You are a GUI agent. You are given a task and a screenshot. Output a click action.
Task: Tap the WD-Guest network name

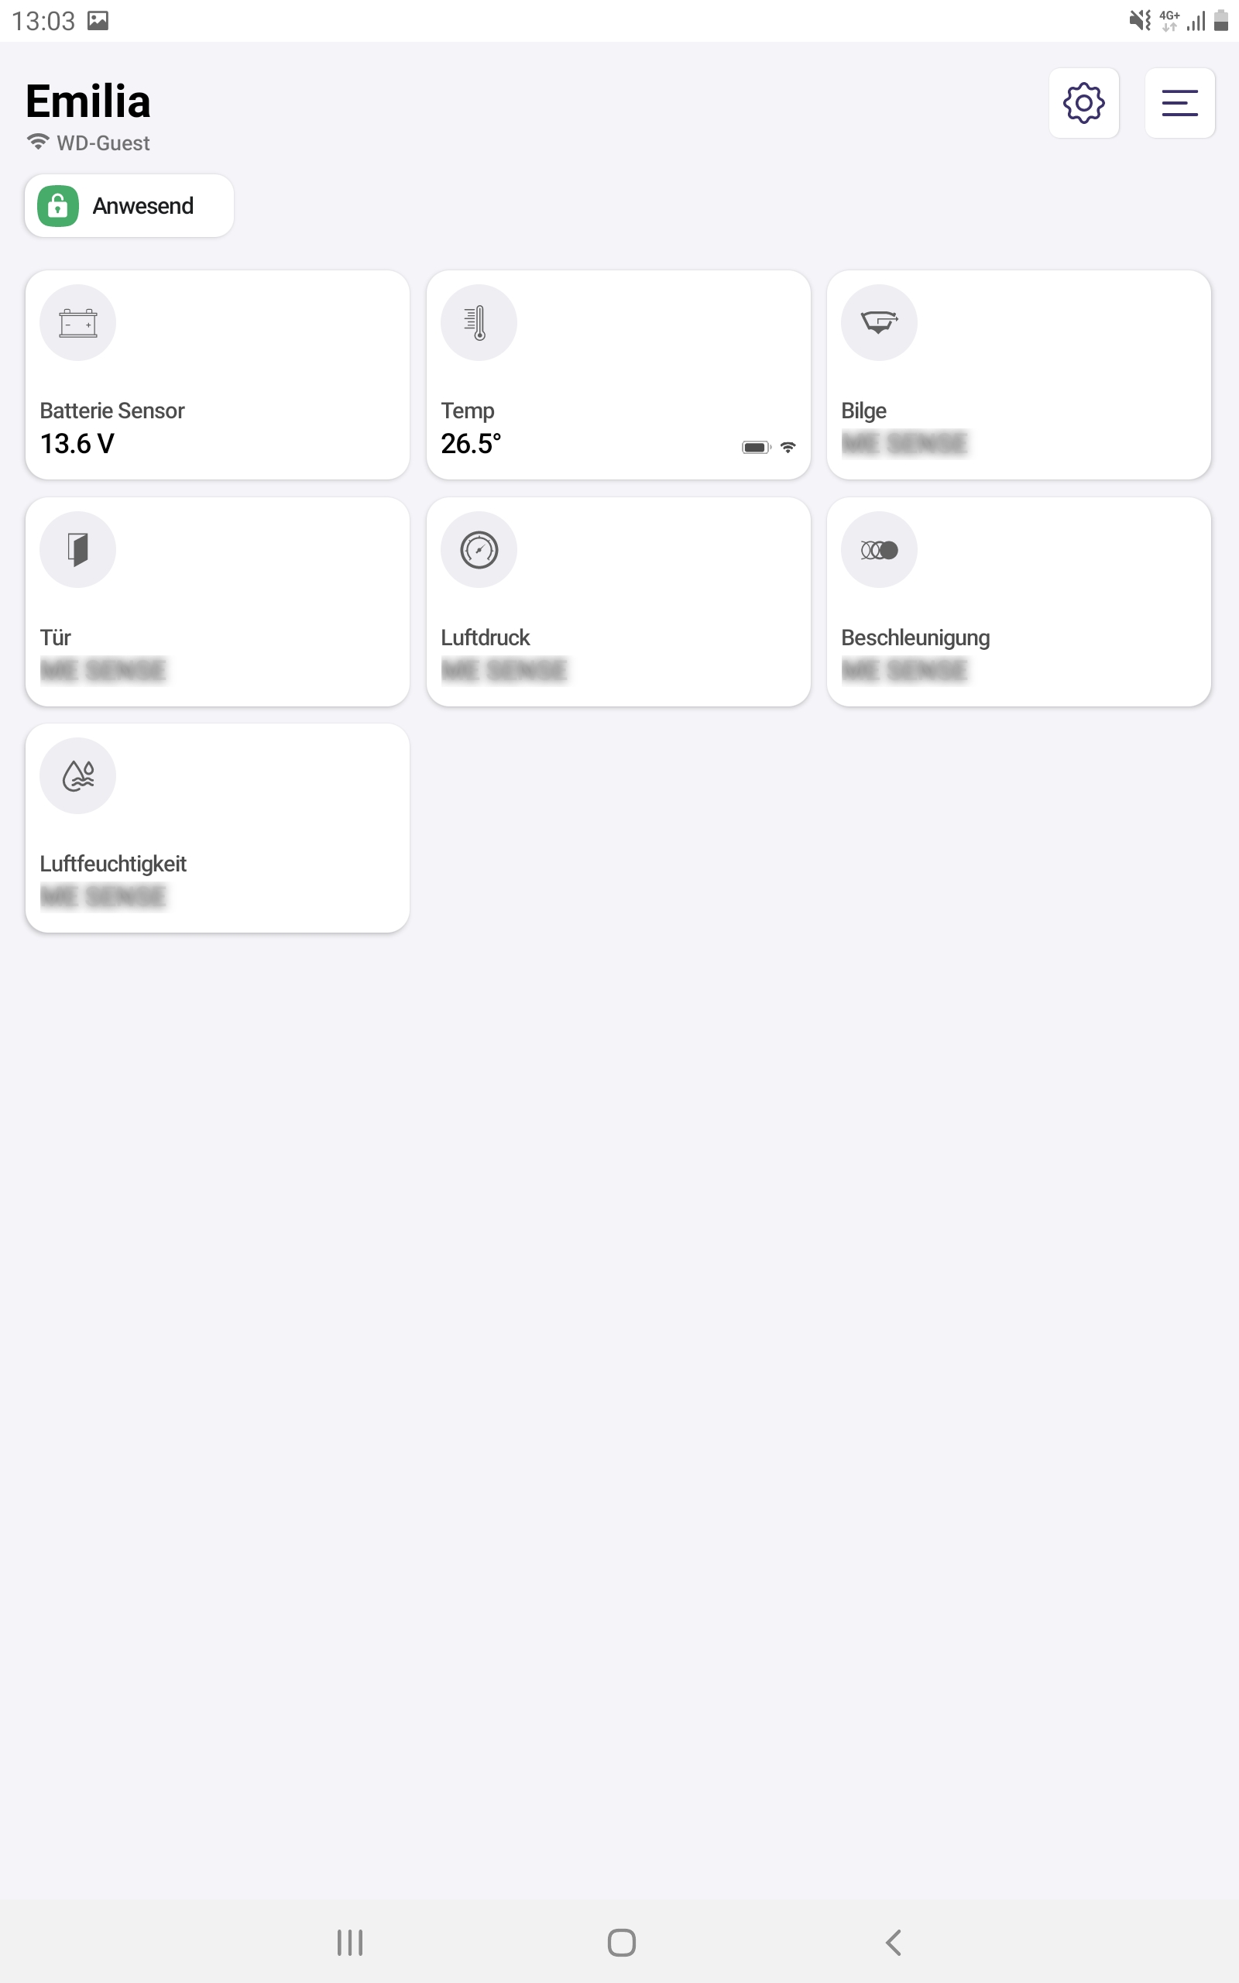click(103, 143)
